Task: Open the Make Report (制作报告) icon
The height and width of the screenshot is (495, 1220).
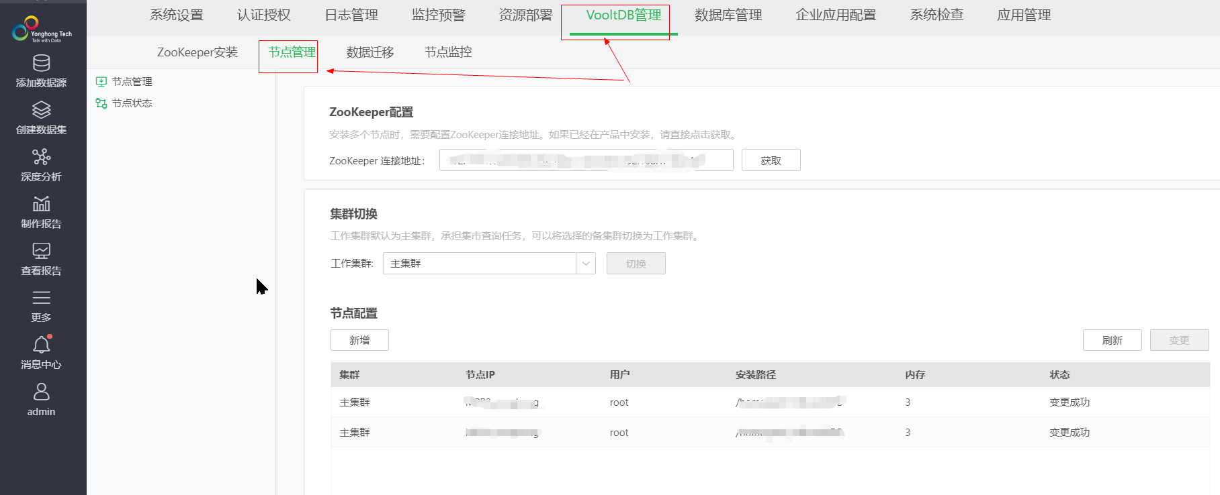Action: pos(42,204)
